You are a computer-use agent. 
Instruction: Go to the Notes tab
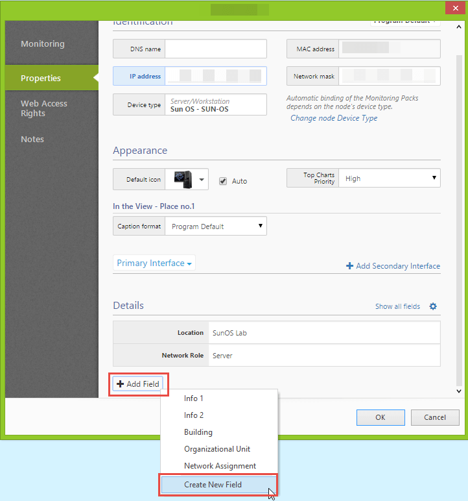(x=32, y=139)
